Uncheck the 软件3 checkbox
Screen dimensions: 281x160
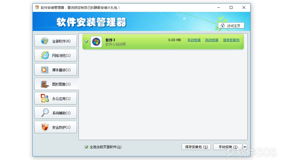(x=86, y=42)
